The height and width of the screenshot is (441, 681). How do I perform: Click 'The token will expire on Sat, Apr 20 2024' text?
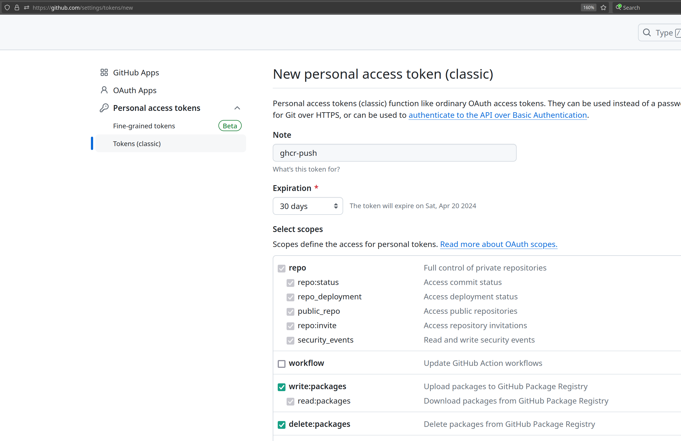pyautogui.click(x=413, y=206)
